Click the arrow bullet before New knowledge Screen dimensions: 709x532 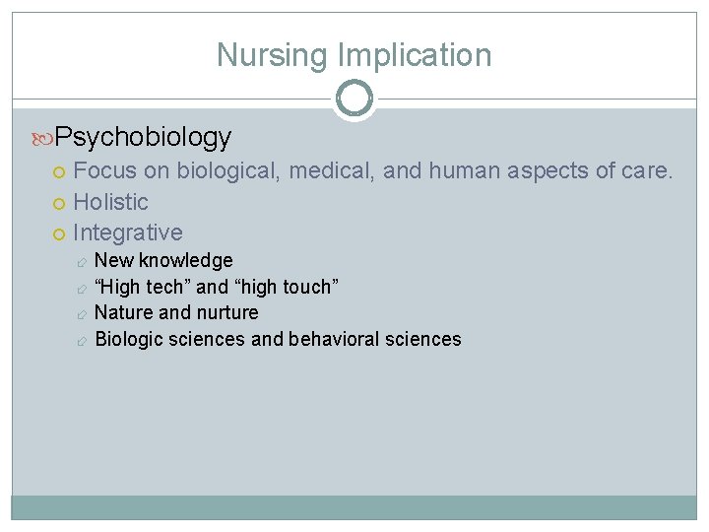click(x=84, y=262)
